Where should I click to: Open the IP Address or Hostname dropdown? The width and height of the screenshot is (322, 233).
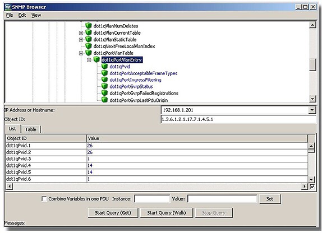point(312,110)
